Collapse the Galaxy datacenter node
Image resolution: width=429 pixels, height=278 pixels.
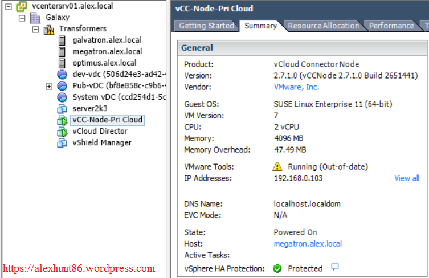[22, 18]
